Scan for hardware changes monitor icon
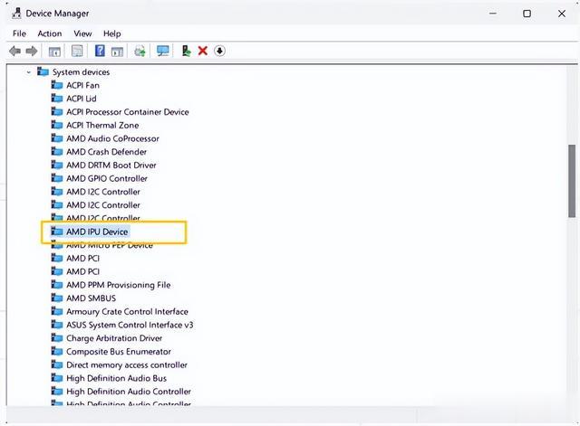The image size is (580, 426). tap(163, 51)
